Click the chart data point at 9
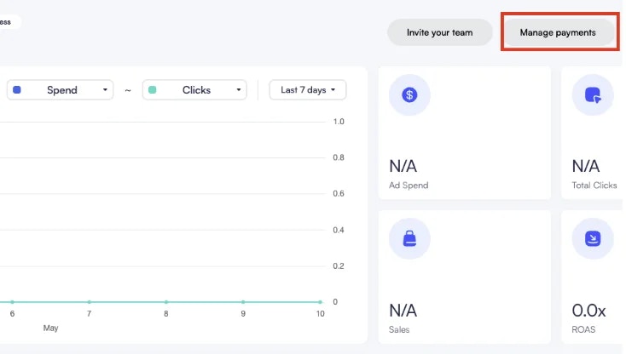Screen dimensions: 626x354 tap(243, 302)
